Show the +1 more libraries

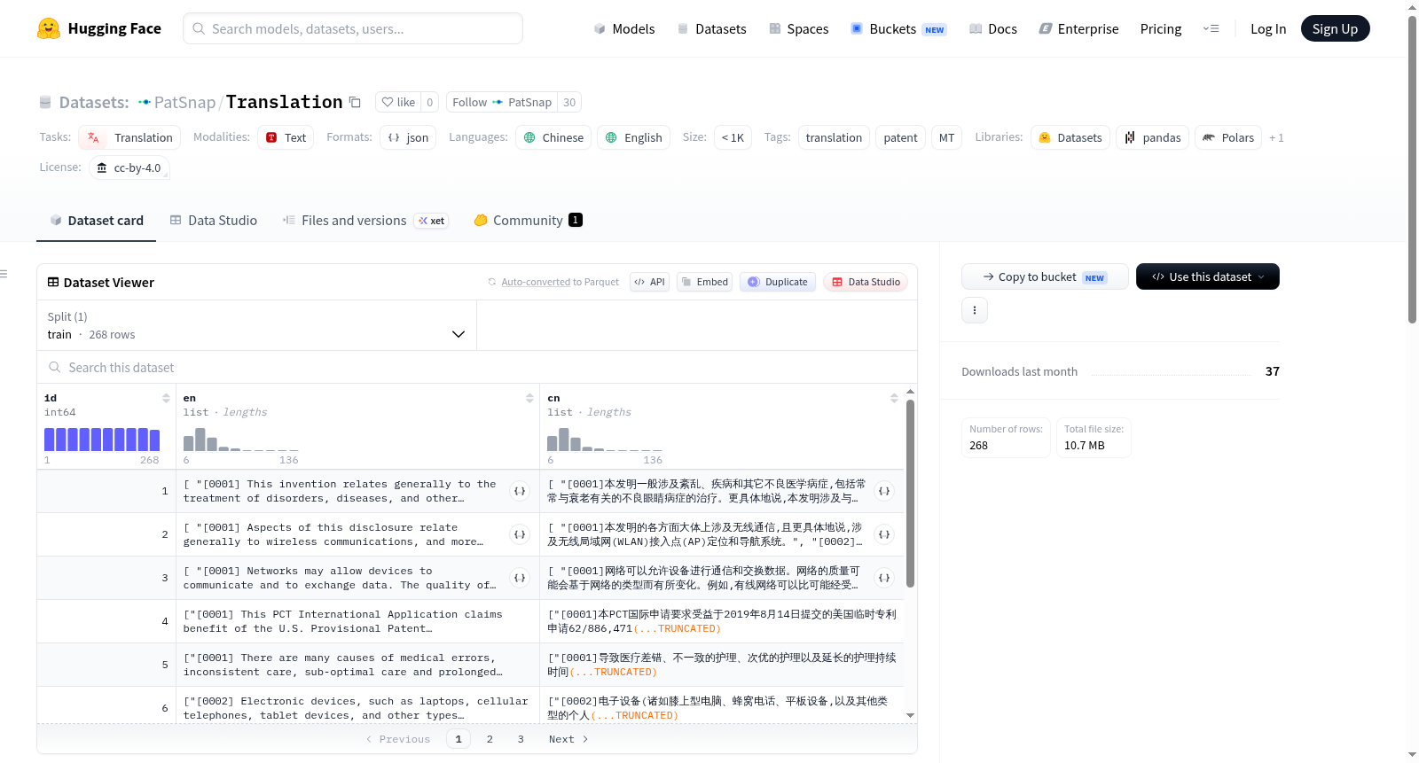tap(1276, 137)
